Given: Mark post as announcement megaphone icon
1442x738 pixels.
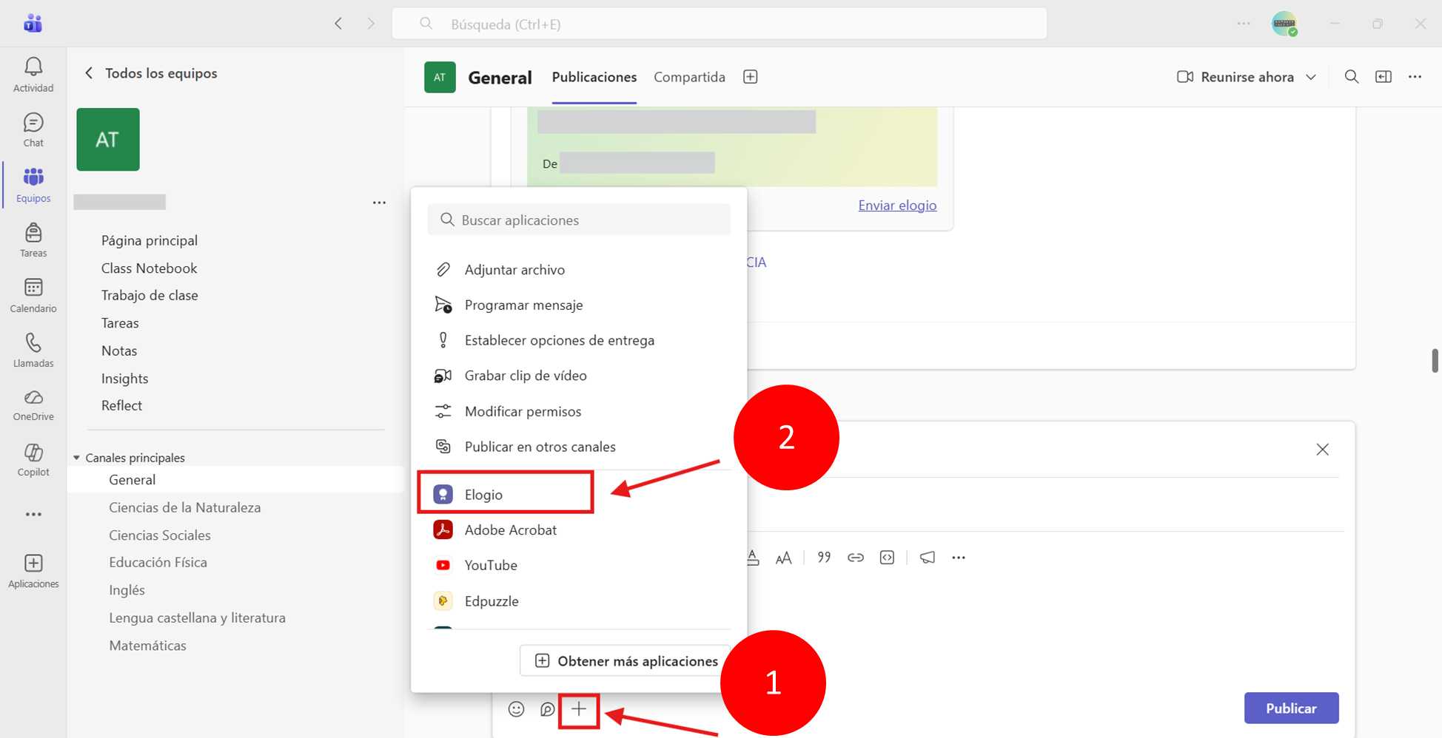Looking at the screenshot, I should pyautogui.click(x=927, y=558).
